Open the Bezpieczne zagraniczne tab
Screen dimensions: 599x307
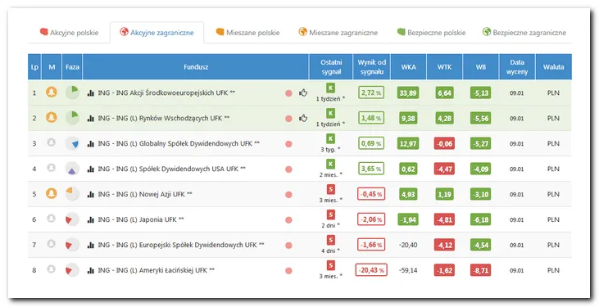(524, 33)
